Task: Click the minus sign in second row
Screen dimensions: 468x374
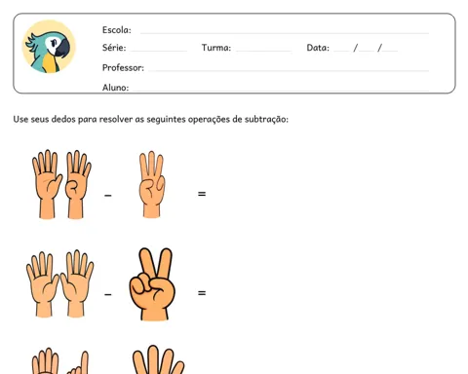Action: (108, 294)
